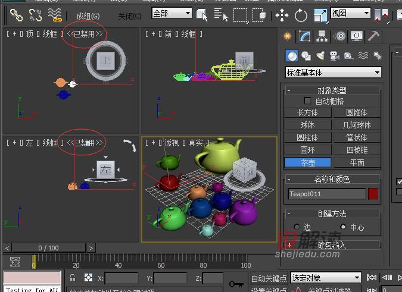The image size is (402, 292).
Task: Click the Y coordinate input field
Action: click(170, 278)
